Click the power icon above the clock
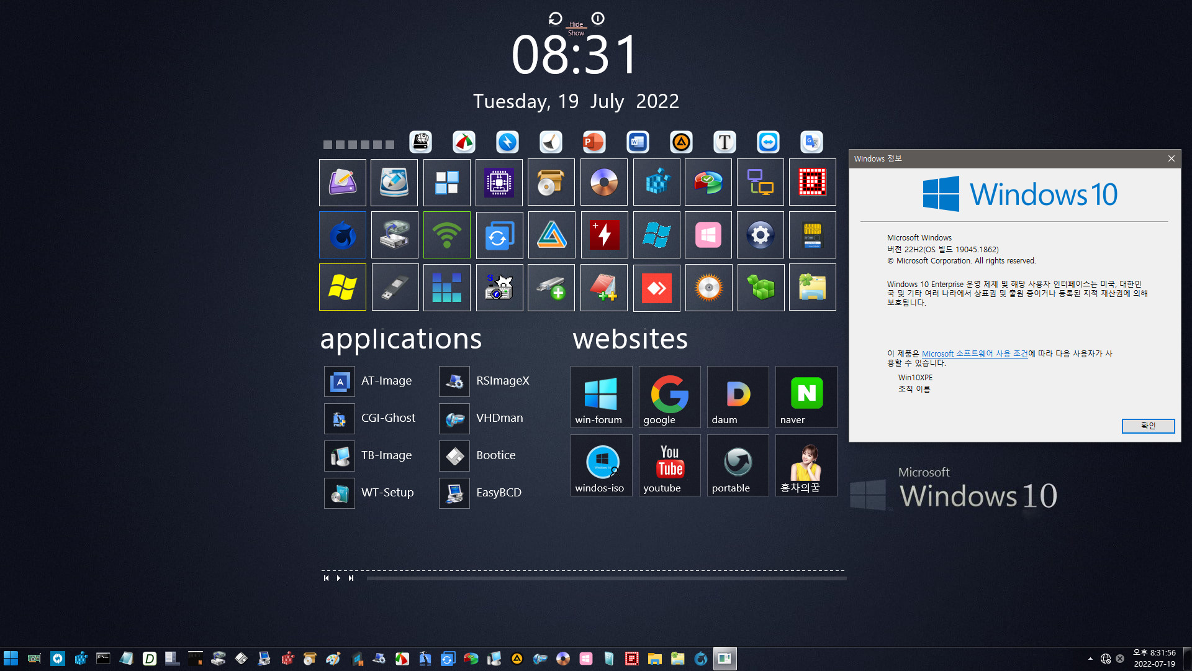 pos(598,19)
